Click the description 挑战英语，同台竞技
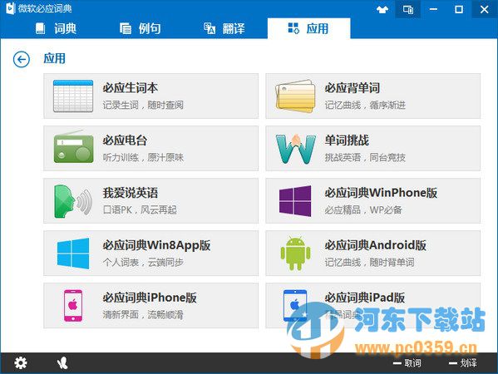Viewport: 498px width, 374px height. (x=365, y=157)
